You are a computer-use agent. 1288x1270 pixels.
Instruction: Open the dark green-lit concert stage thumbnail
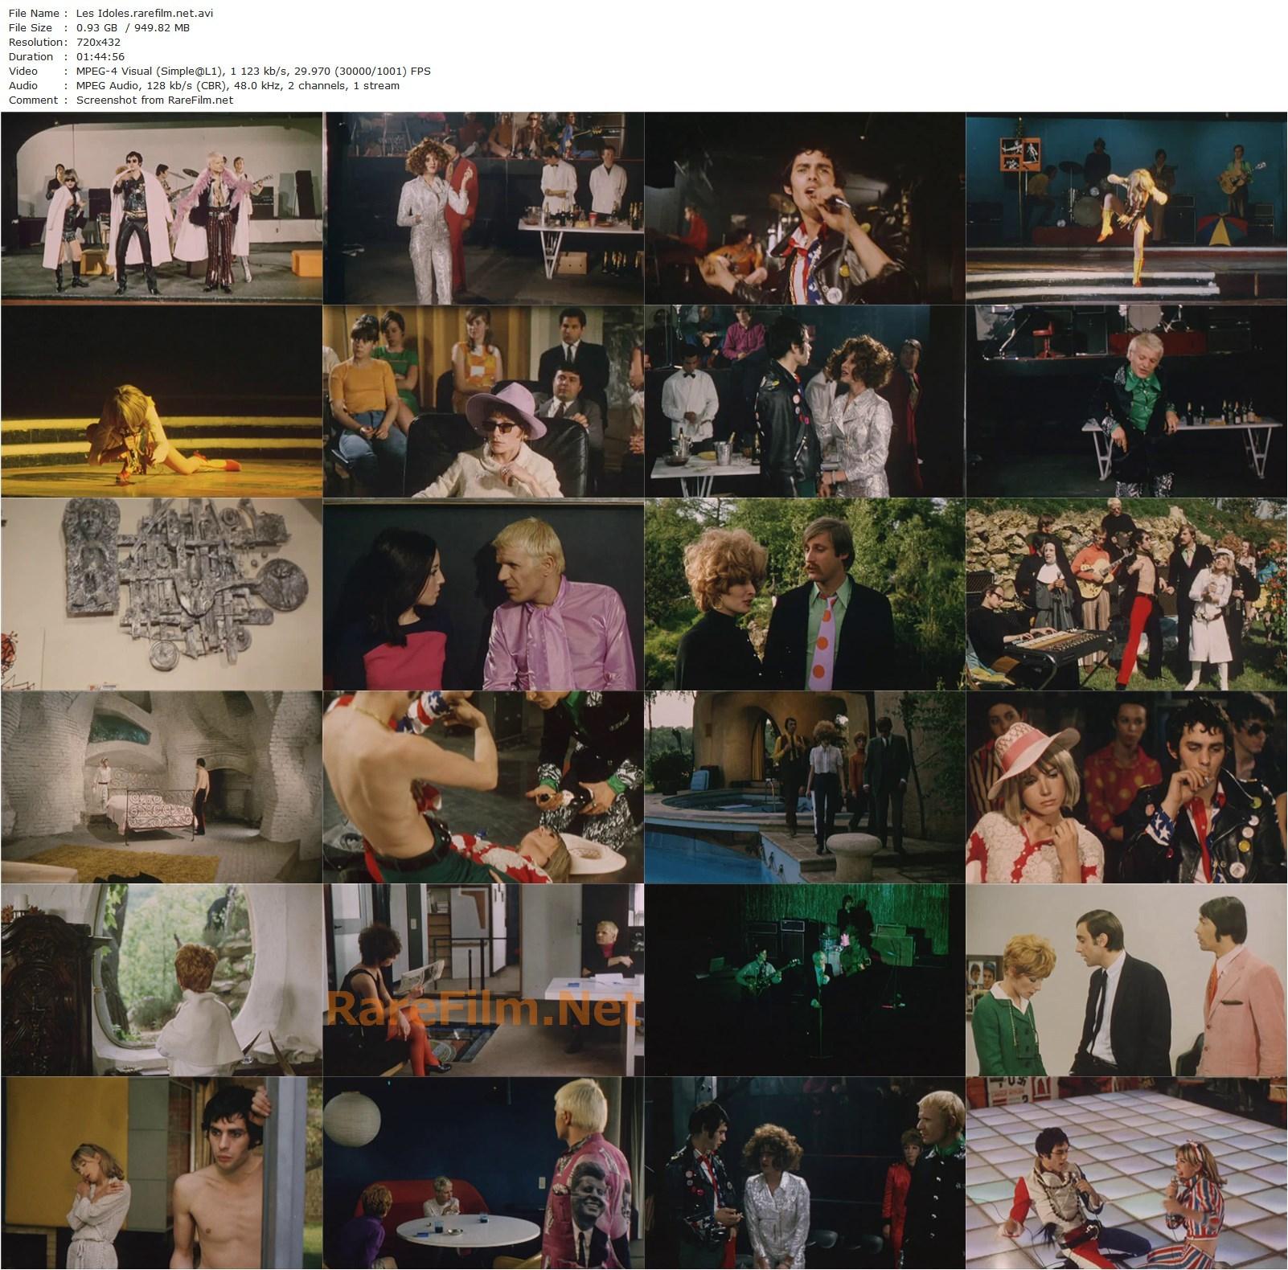[x=804, y=980]
